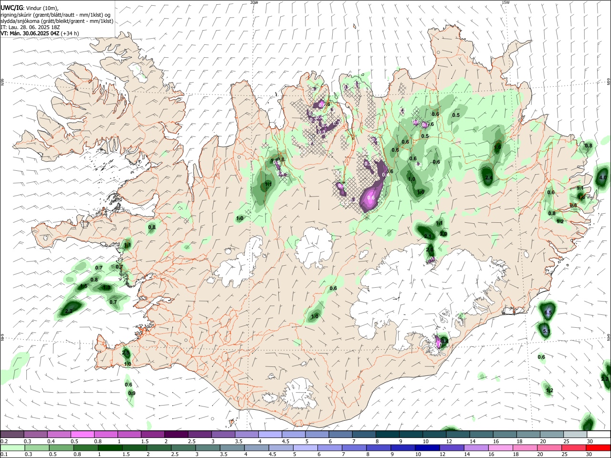Click the medium green 0.5 swatch in the lower legend
This screenshot has width=611, height=458.
point(61,448)
